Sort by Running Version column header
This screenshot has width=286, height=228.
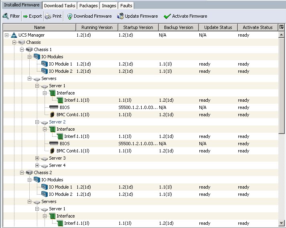click(97, 27)
